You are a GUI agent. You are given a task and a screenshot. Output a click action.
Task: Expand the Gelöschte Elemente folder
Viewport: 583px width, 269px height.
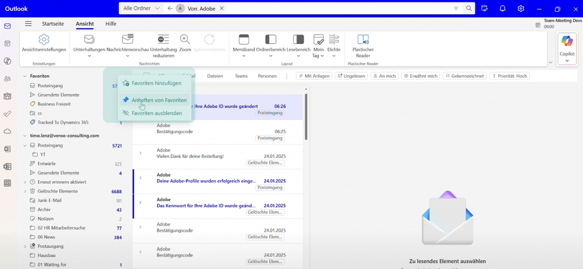coord(25,191)
